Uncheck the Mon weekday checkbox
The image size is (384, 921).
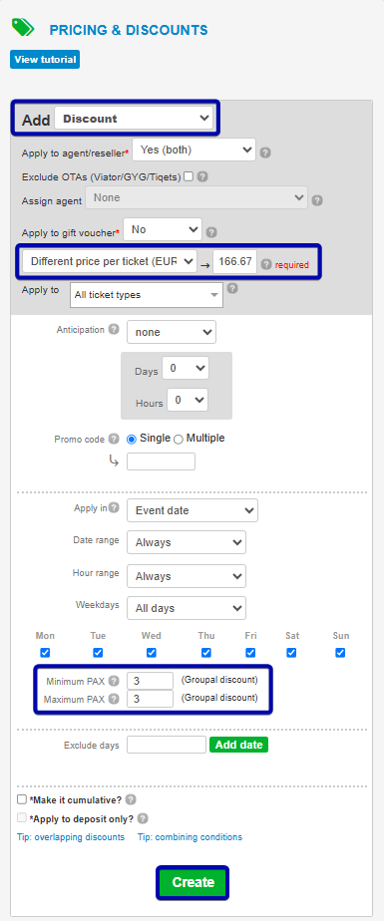(x=45, y=653)
